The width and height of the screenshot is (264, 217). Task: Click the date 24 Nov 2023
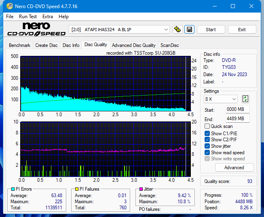click(x=234, y=74)
